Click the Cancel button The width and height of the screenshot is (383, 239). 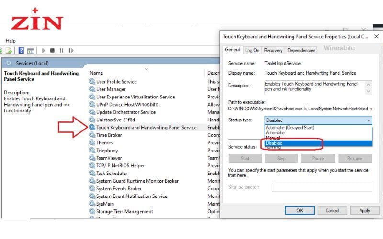[332, 210]
